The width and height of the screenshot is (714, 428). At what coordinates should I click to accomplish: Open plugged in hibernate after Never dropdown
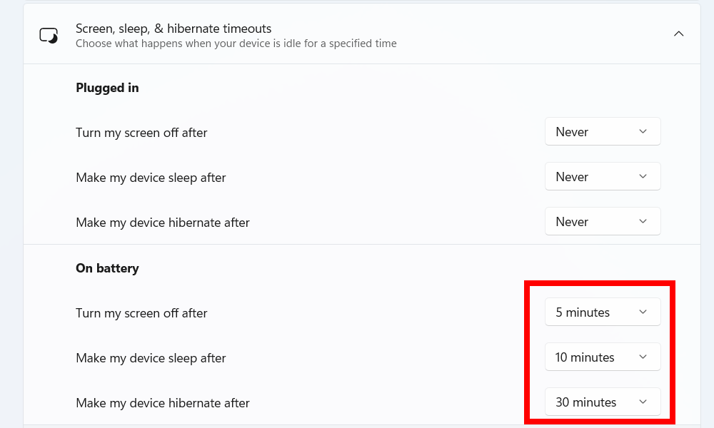tap(602, 222)
